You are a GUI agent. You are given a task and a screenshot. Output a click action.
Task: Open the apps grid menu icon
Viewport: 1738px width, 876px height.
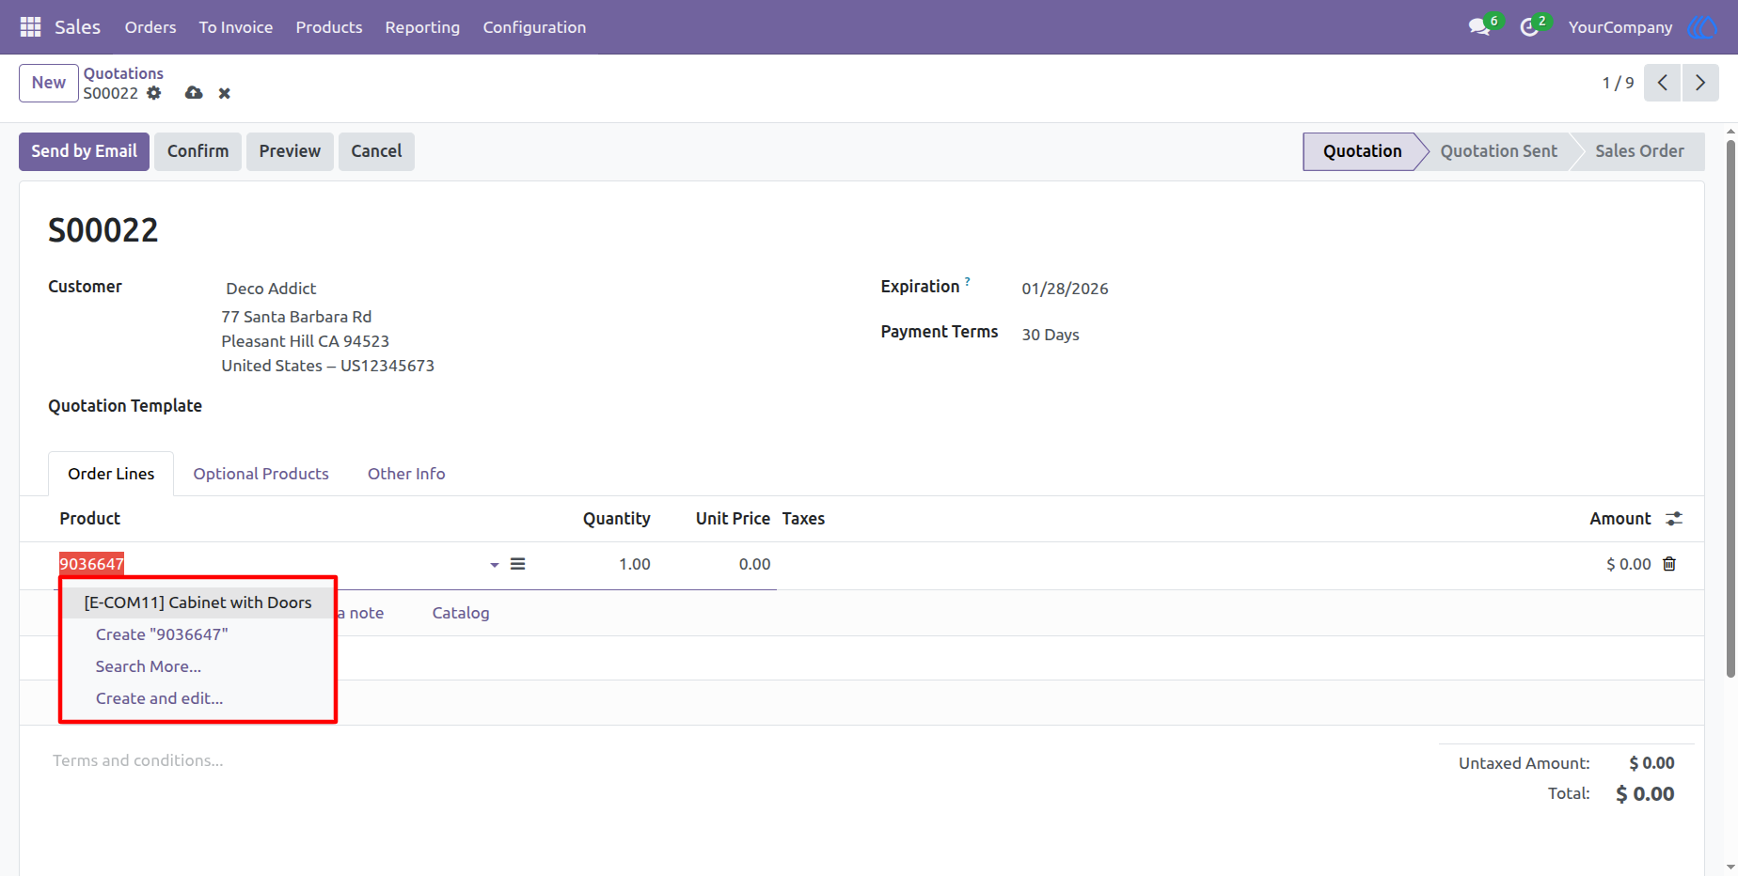30,27
